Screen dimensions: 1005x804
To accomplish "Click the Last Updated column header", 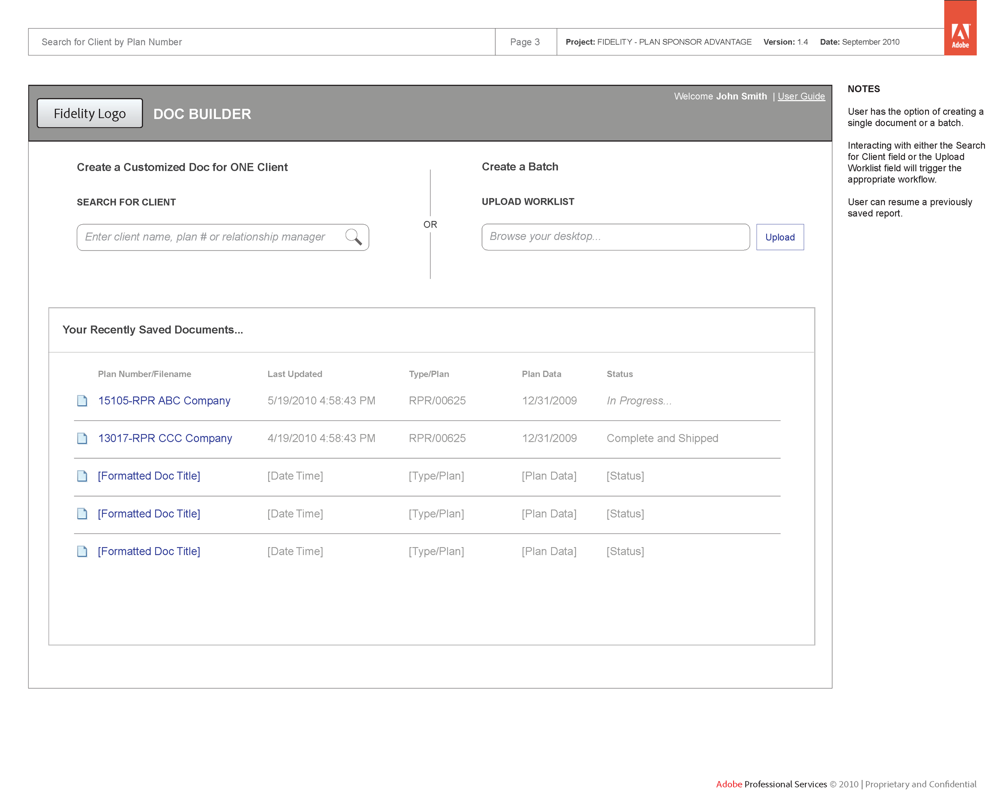I will (295, 374).
